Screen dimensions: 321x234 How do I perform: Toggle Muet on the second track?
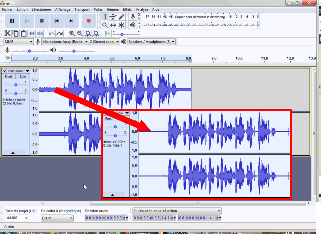(108, 118)
